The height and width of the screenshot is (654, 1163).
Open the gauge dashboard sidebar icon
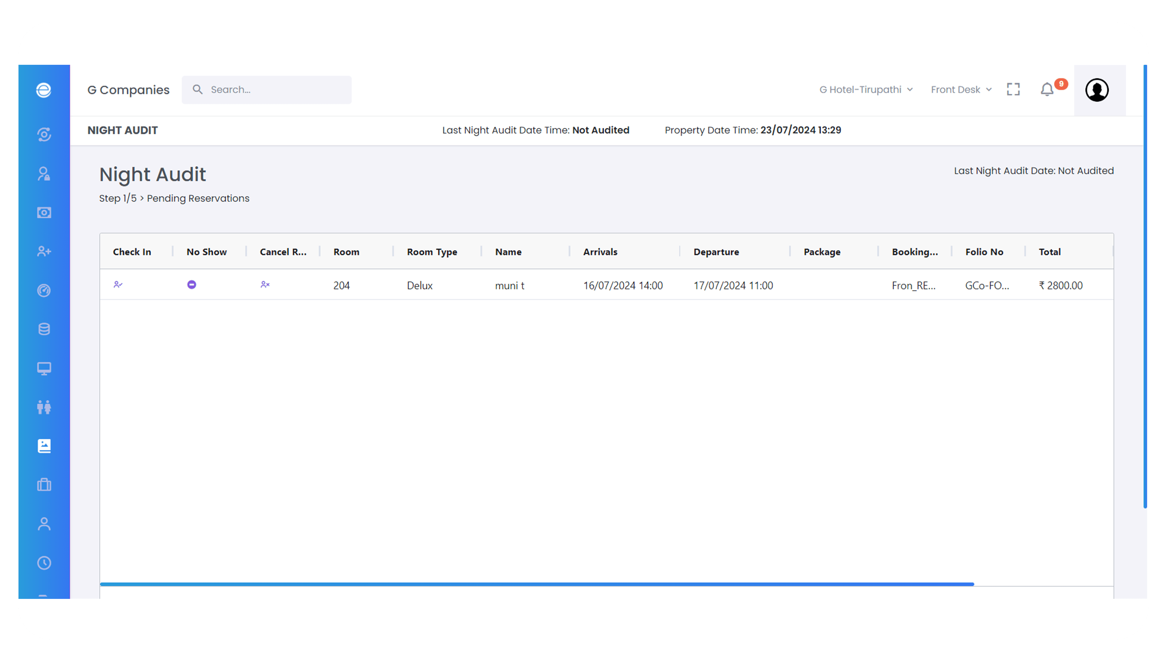click(44, 290)
